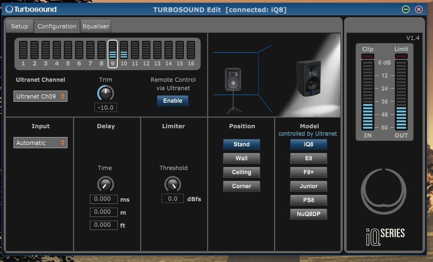Click the 'controlled by Ultranet' text
433x262 pixels.
pyautogui.click(x=308, y=134)
